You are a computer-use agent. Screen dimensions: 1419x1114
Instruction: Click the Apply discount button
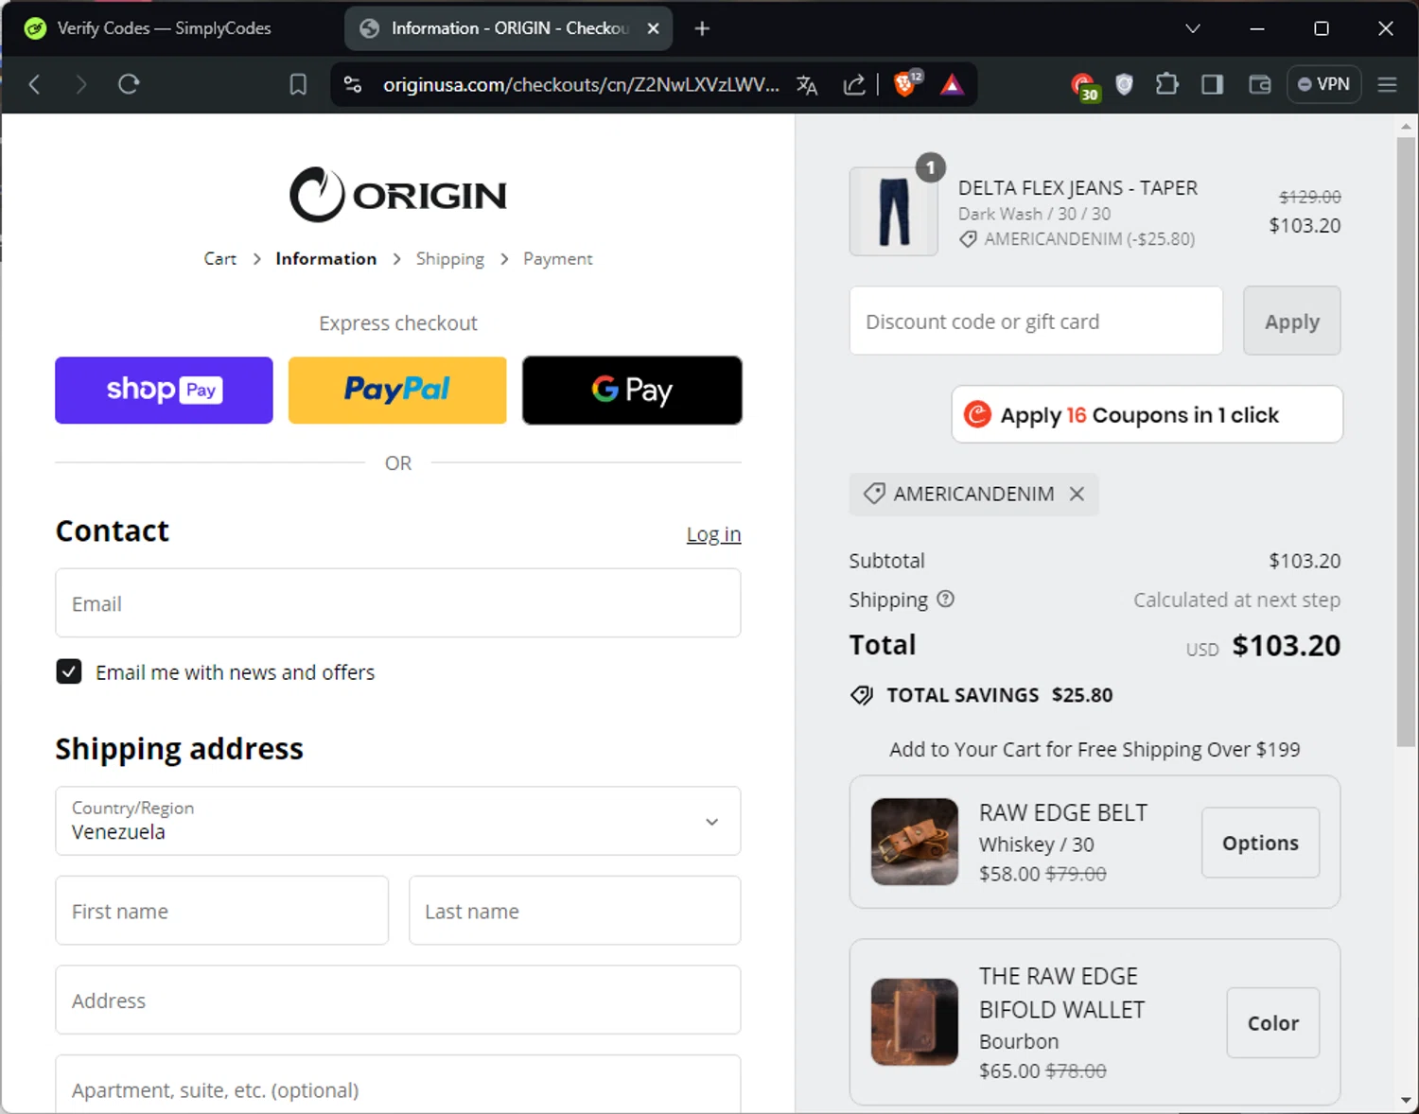pos(1292,322)
